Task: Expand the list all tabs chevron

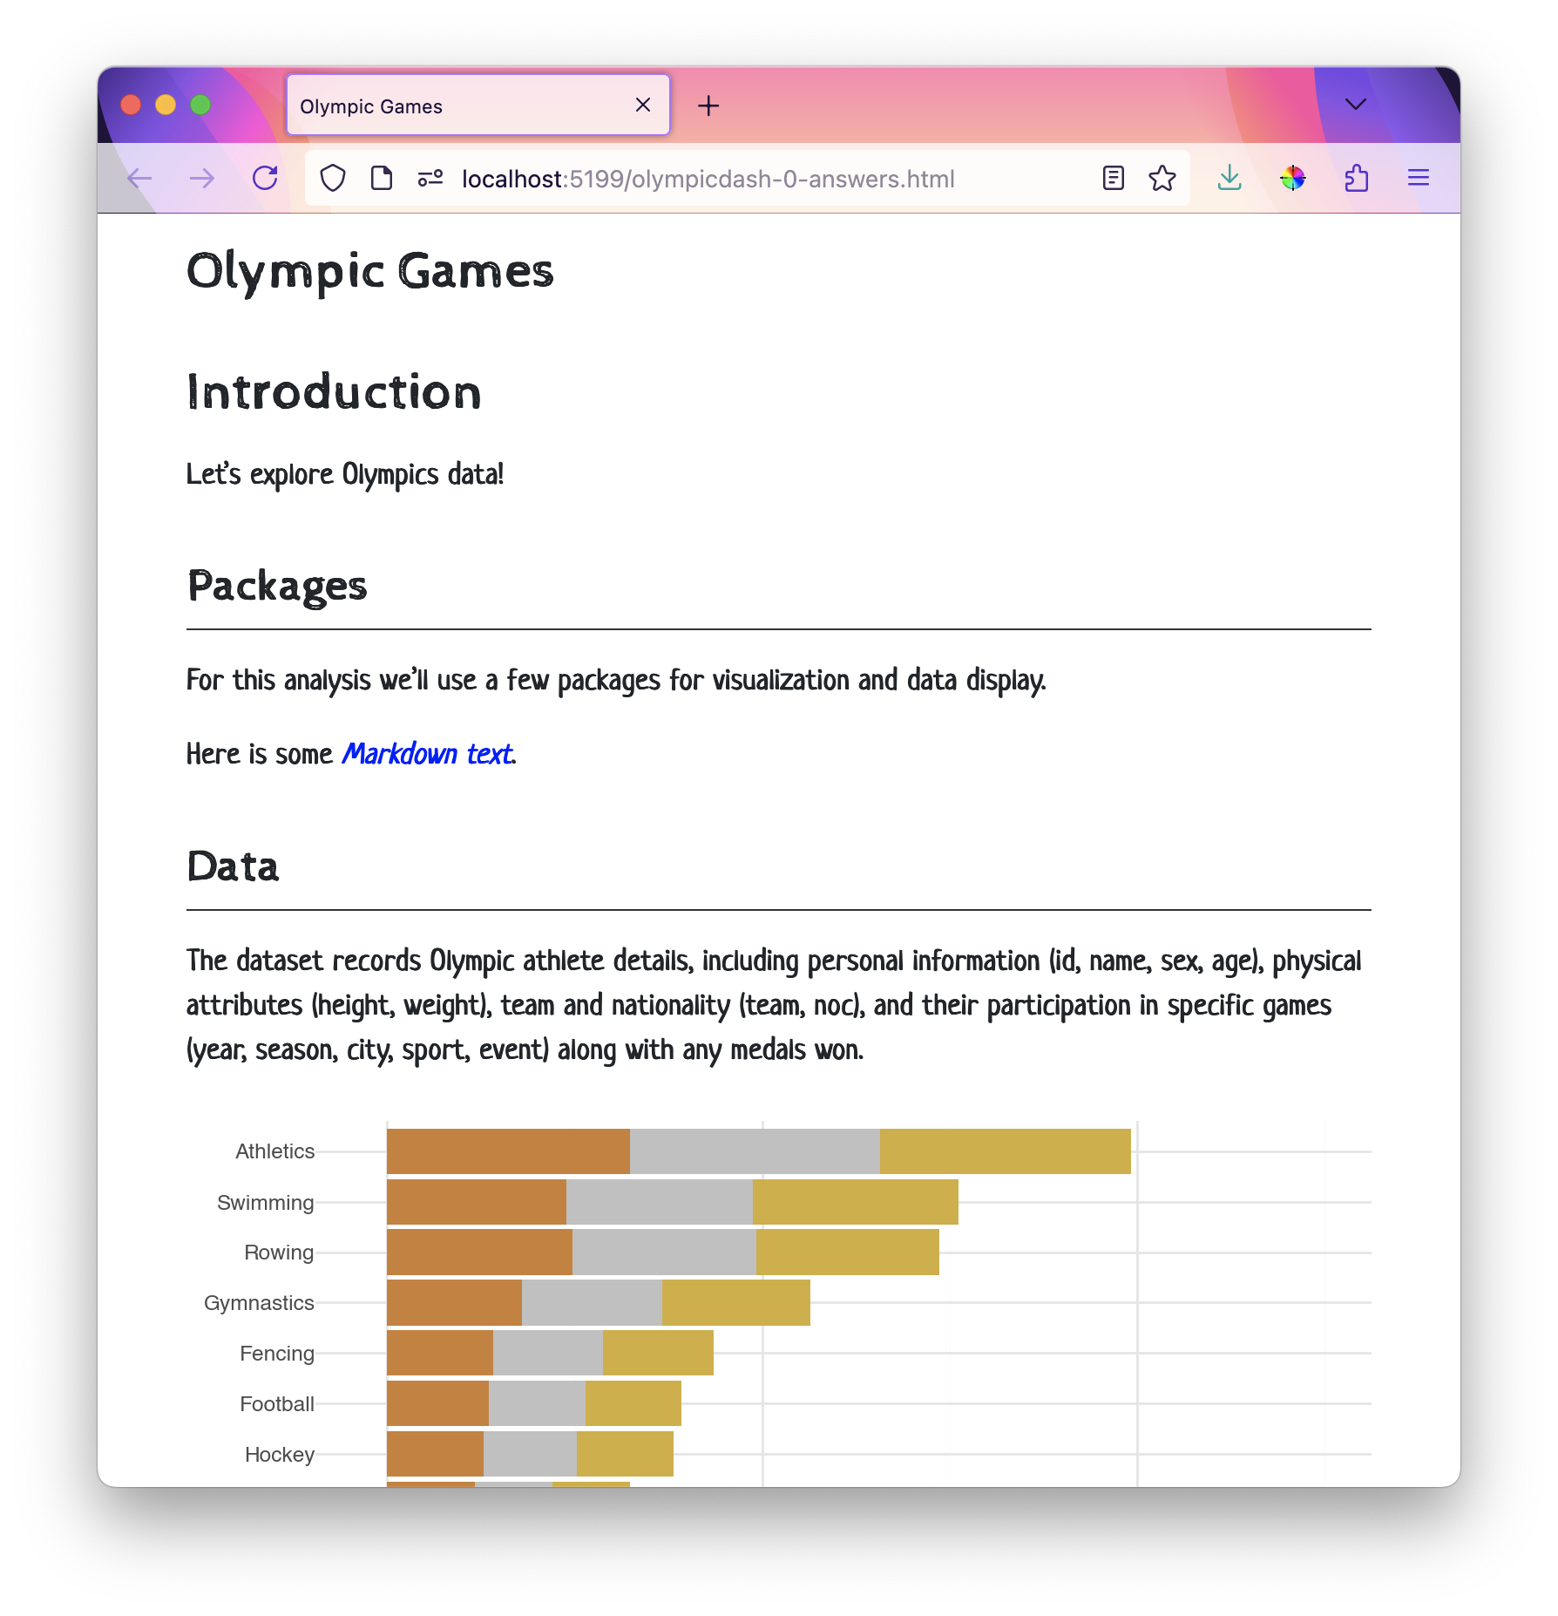Action: (1355, 105)
